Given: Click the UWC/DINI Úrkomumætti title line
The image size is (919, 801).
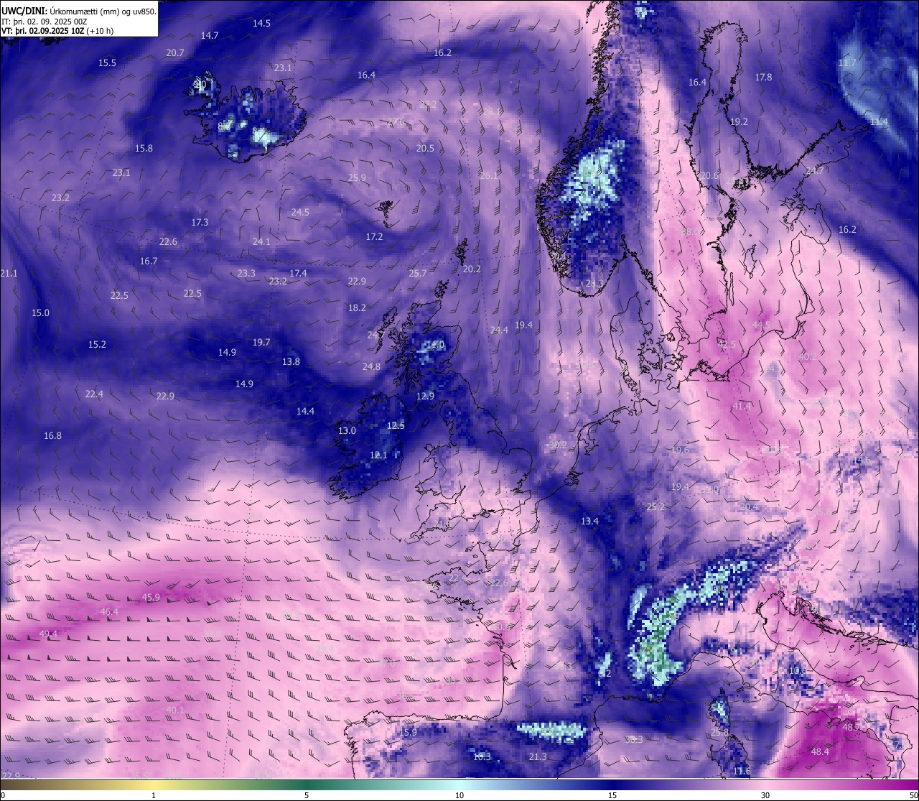Looking at the screenshot, I should click(79, 11).
